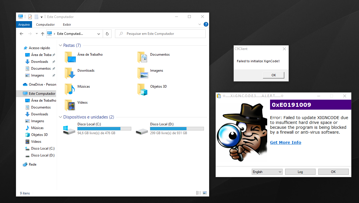Image resolution: width=359 pixels, height=203 pixels.
Task: Select Vídeos in the navigation pane
Action: click(36, 142)
